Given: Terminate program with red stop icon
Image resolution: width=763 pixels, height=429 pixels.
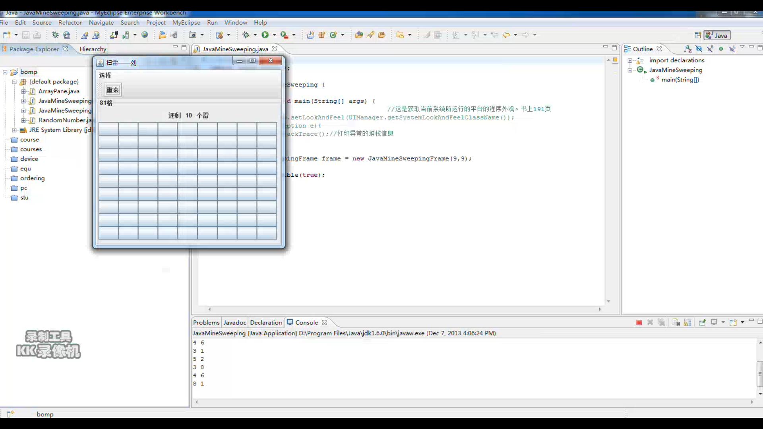Looking at the screenshot, I should click(639, 323).
